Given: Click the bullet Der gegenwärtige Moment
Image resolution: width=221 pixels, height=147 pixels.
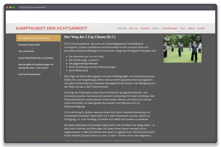Looking at the screenshot, I should pyautogui.click(x=83, y=64).
